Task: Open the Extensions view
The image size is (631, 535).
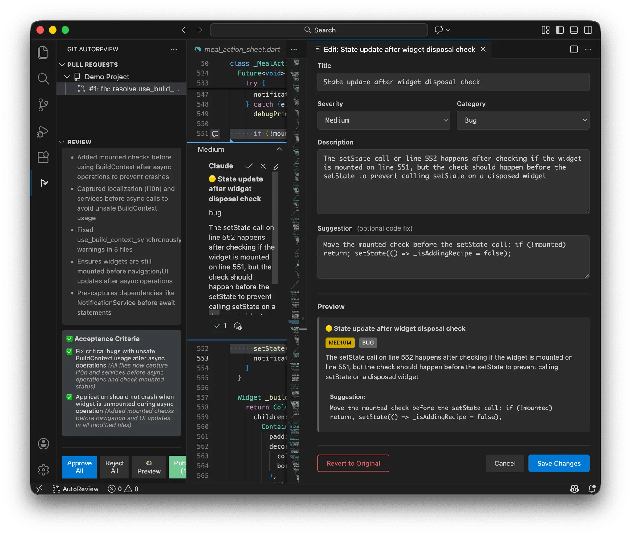Action: pos(43,157)
